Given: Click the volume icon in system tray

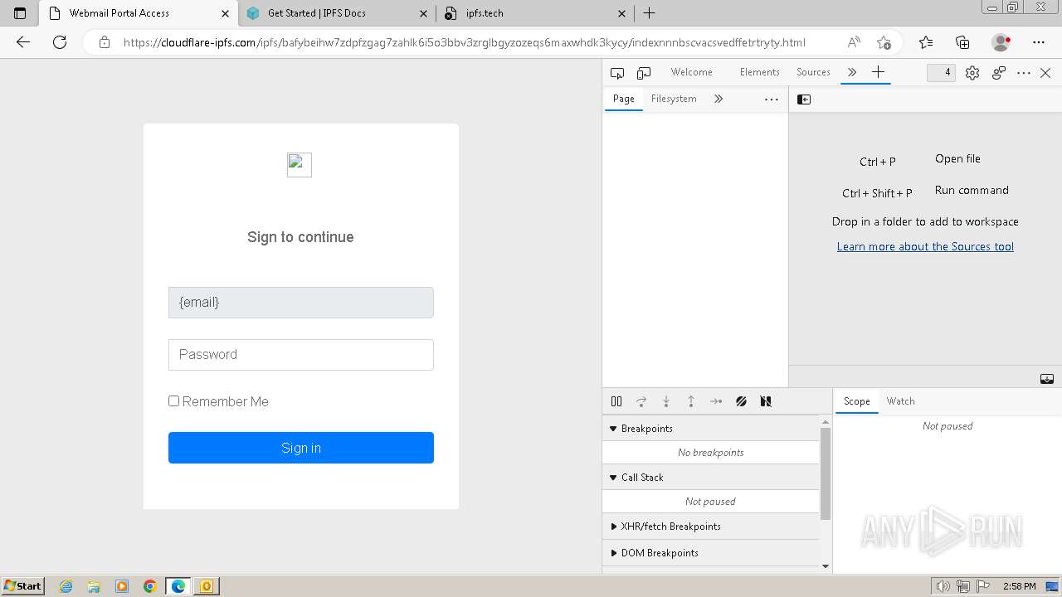Looking at the screenshot, I should pos(943,586).
